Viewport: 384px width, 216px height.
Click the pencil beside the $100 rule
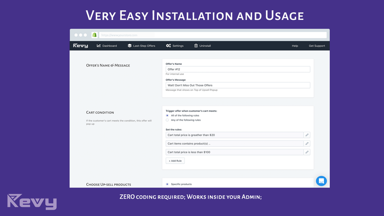[307, 152]
